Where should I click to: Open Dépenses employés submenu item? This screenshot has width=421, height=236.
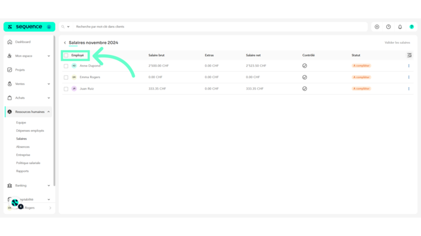pos(30,131)
